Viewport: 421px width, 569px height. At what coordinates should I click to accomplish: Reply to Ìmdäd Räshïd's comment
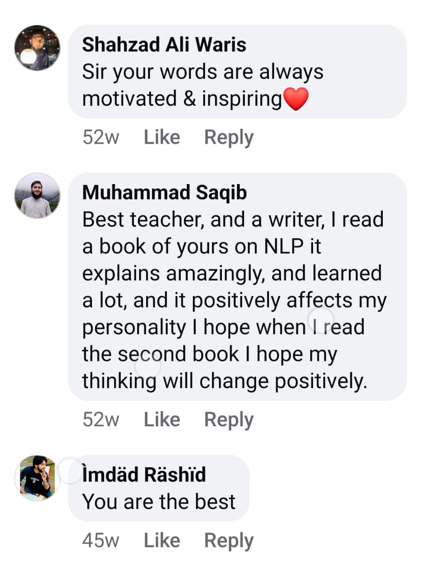(x=229, y=541)
